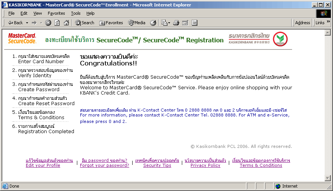Click the MasterCard SecureCode logo
333x191 pixels.
tap(22, 39)
